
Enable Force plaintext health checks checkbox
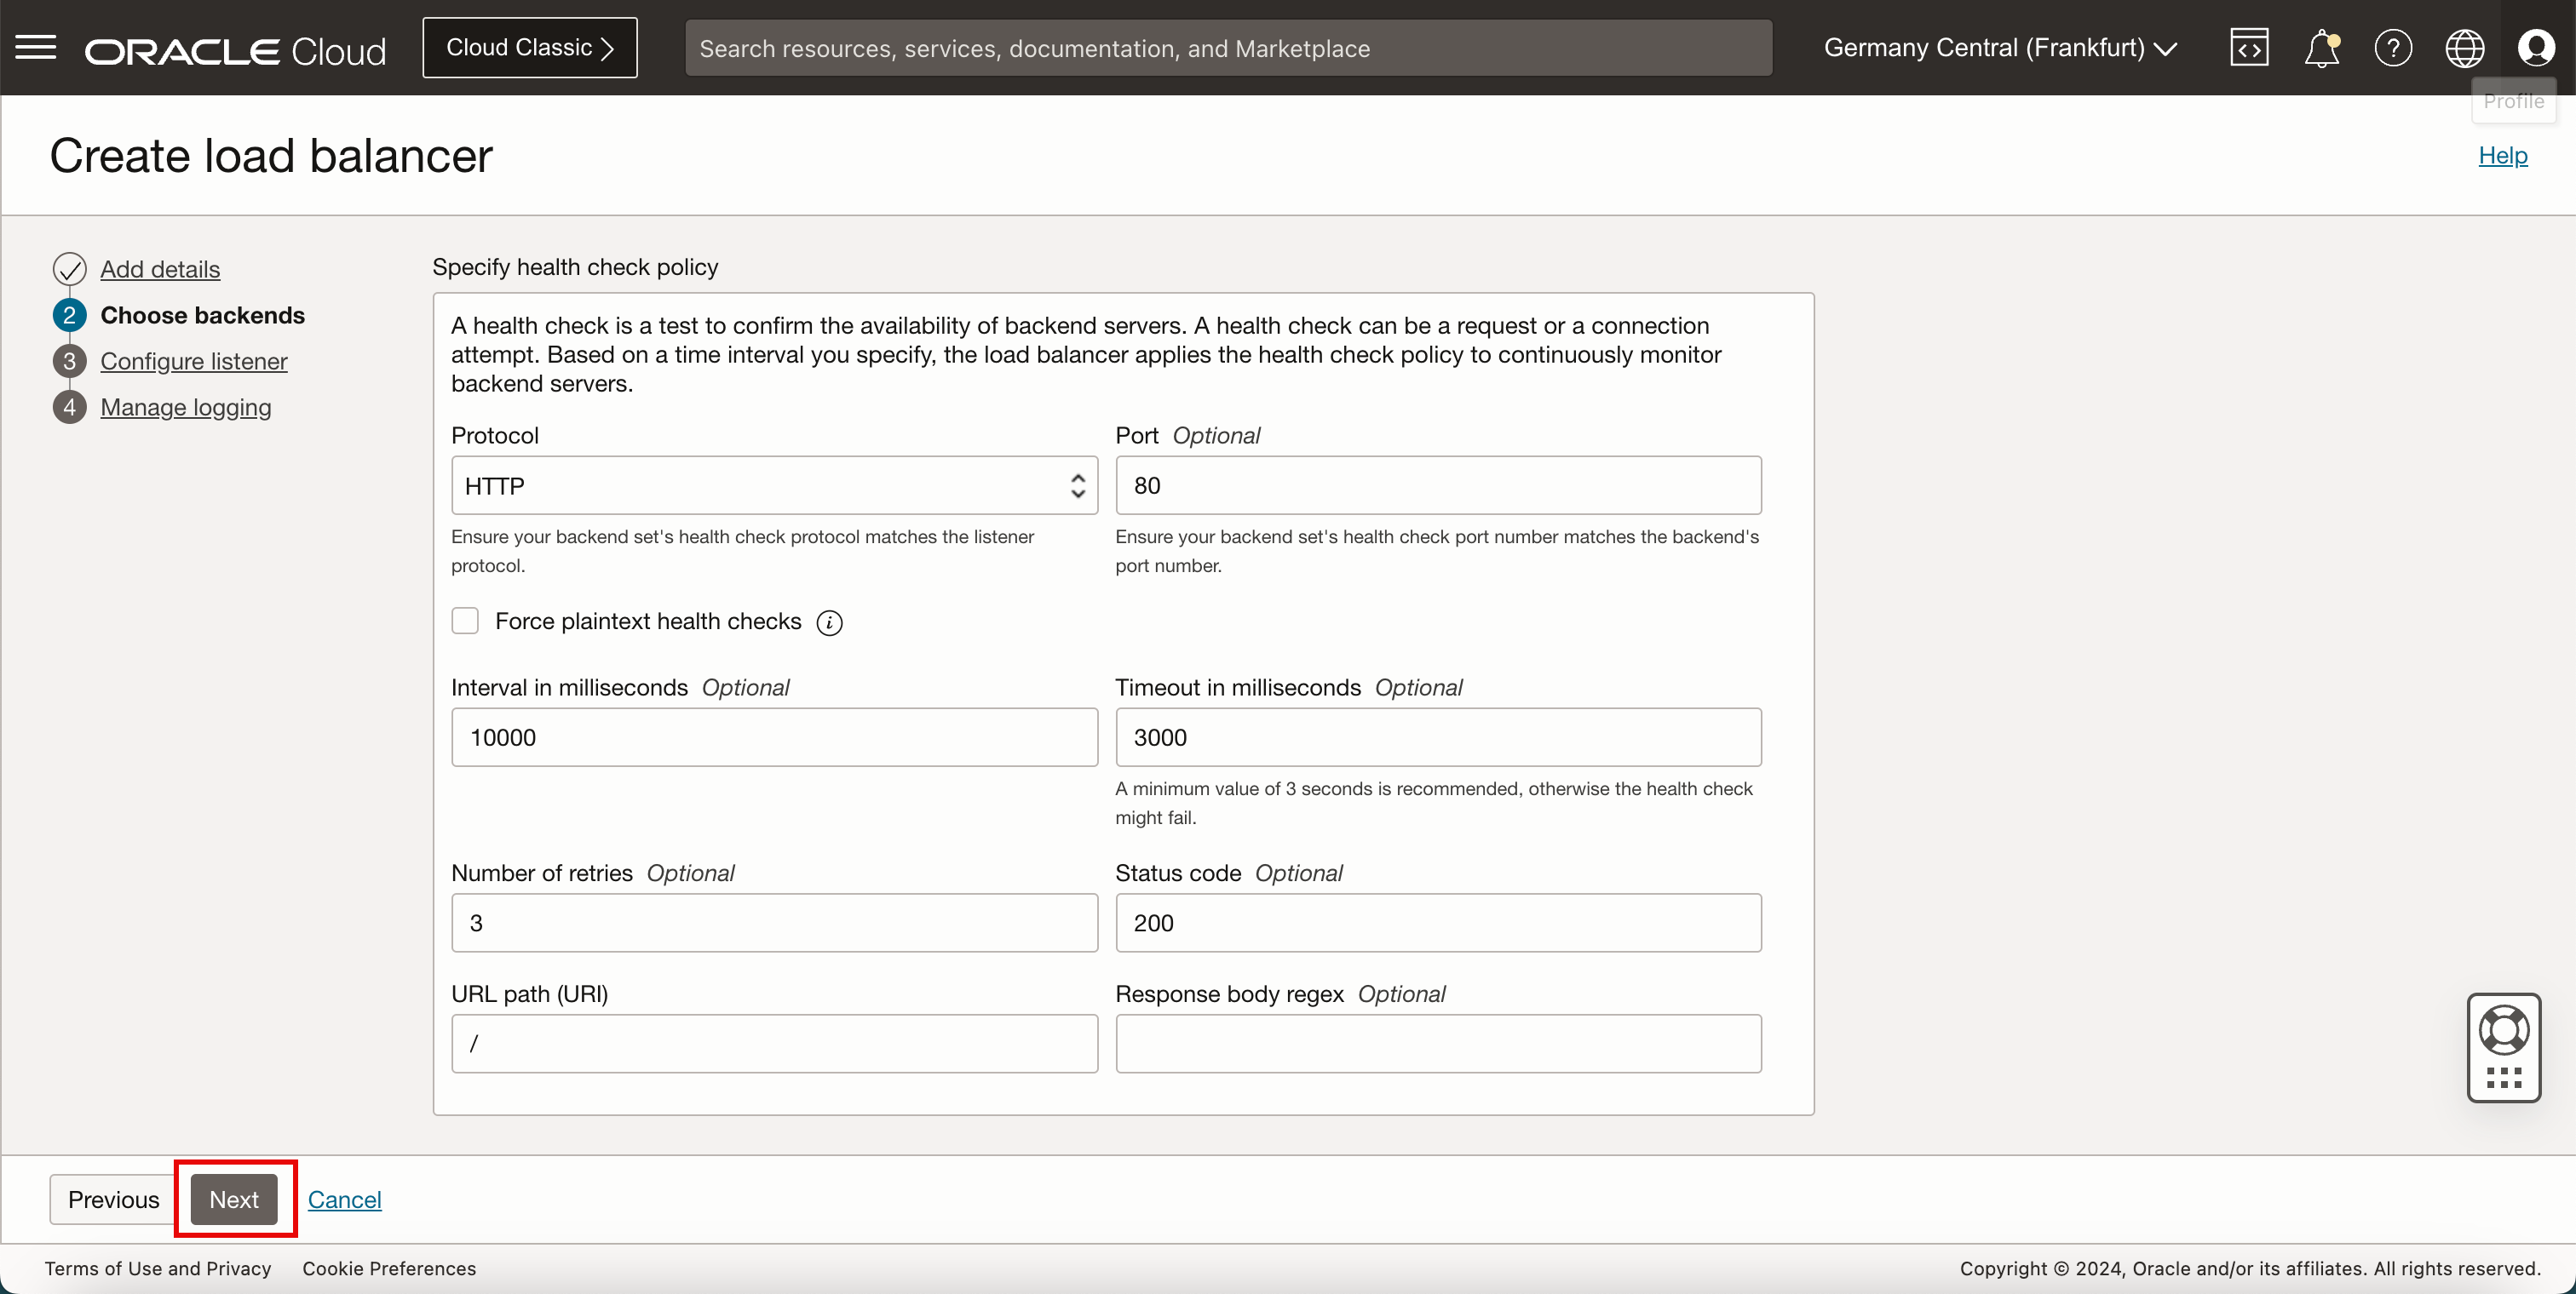(466, 621)
